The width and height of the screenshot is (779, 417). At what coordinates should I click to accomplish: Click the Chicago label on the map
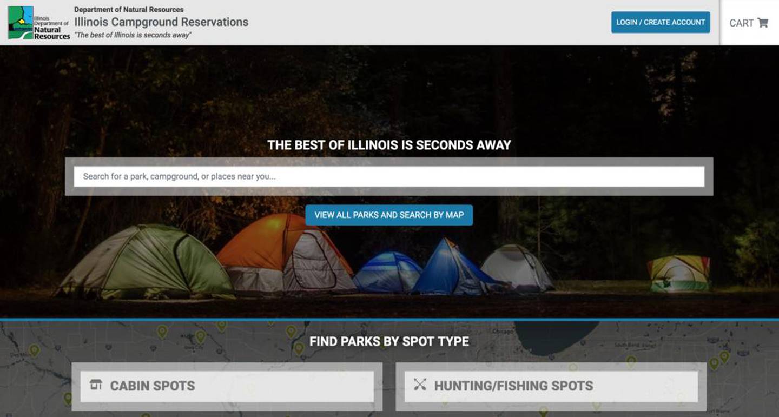click(x=503, y=331)
